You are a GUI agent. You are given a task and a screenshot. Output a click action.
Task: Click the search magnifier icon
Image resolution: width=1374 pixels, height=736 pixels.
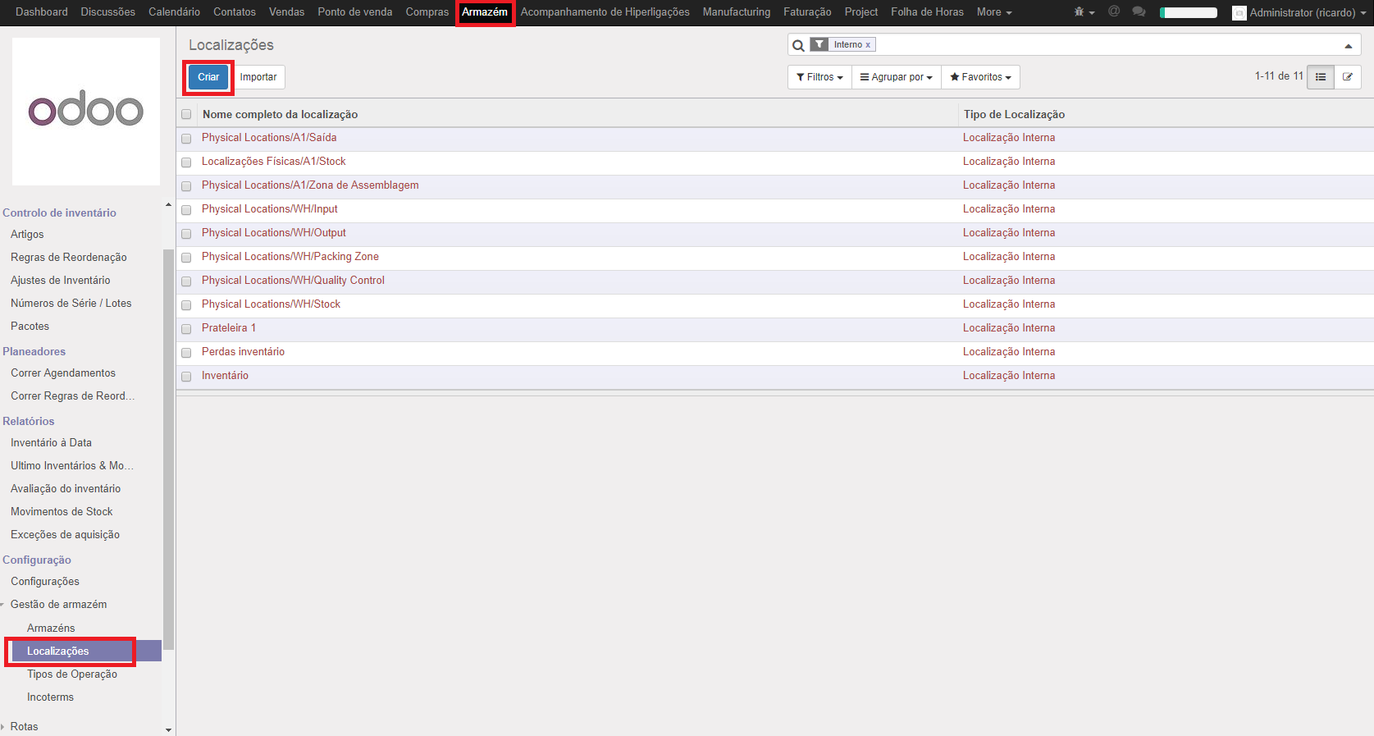pos(798,45)
